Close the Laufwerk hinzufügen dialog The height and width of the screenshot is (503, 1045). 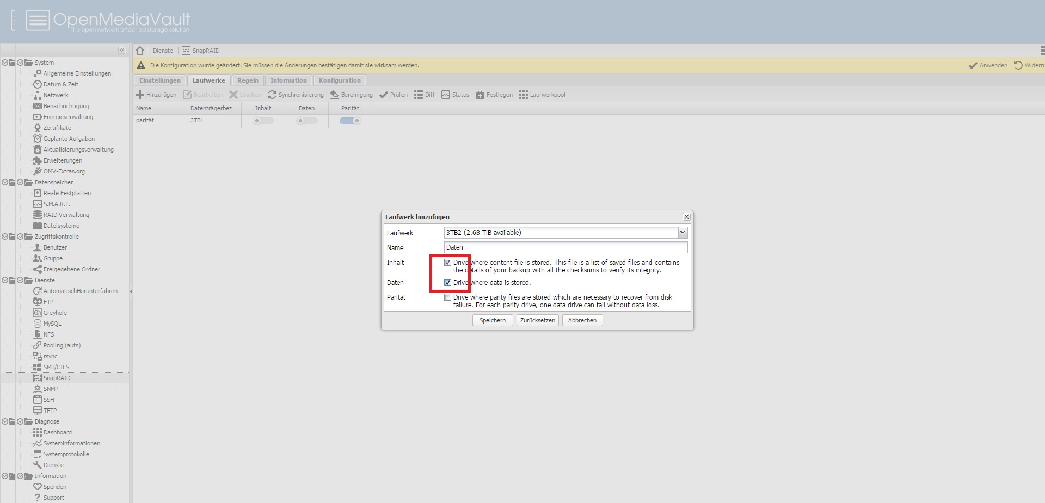tap(686, 216)
